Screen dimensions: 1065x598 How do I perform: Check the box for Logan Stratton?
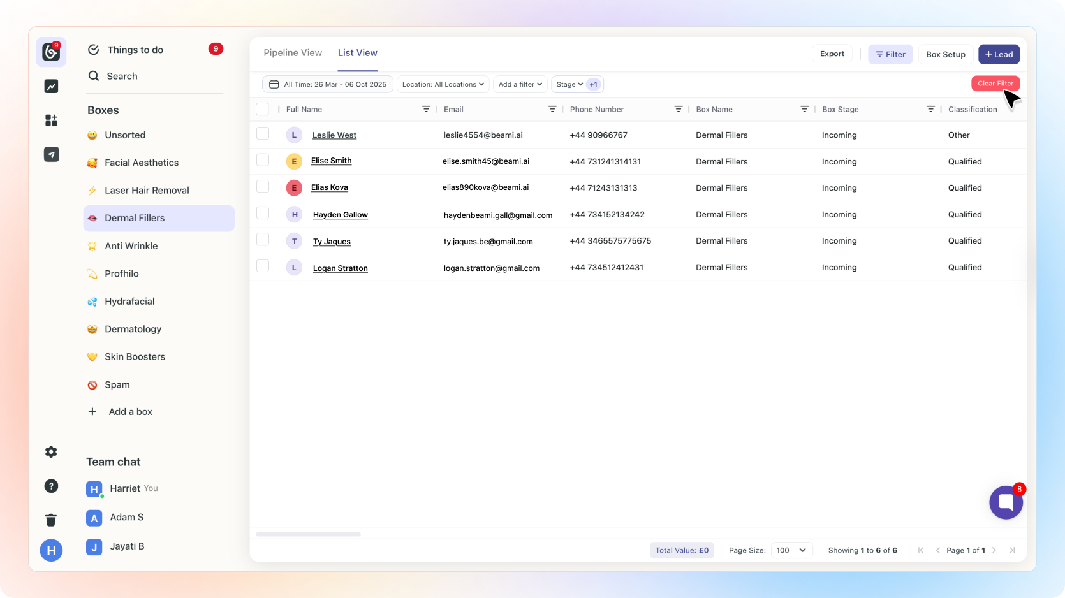click(x=263, y=266)
